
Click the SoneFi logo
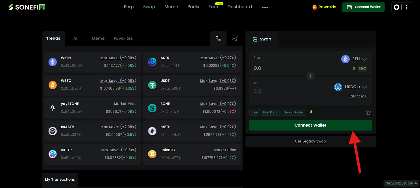tap(27, 7)
